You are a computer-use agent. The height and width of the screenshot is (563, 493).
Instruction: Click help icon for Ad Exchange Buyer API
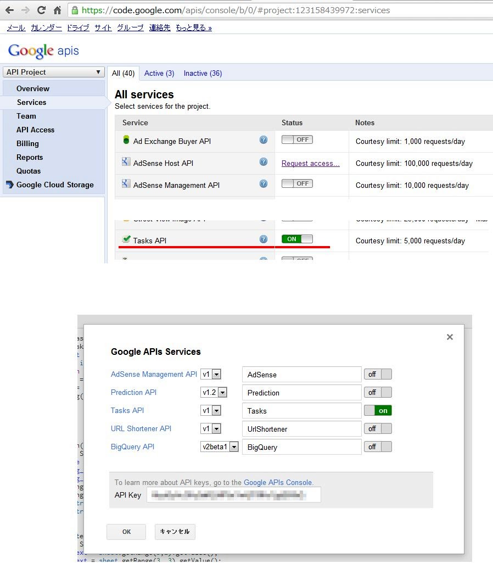(x=264, y=140)
